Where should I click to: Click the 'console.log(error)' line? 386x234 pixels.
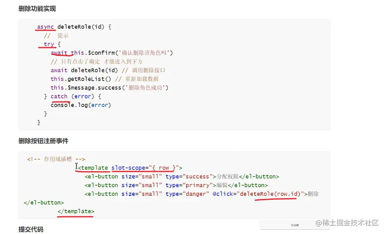81,105
